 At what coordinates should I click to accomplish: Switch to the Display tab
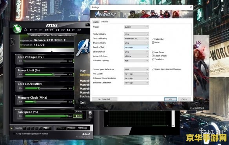tap(96, 22)
